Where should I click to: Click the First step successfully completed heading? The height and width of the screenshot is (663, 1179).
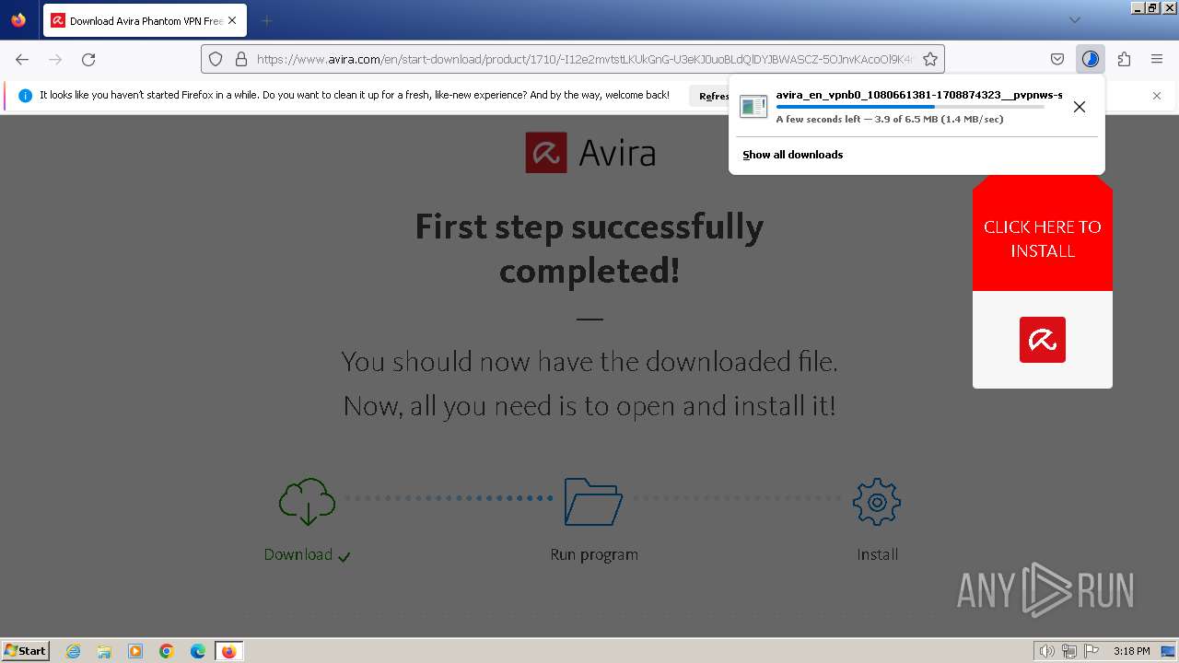point(589,249)
